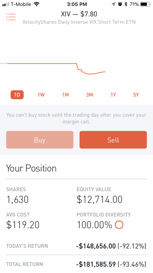Switch chart to 1W range
This screenshot has width=153, height=273.
[41, 95]
